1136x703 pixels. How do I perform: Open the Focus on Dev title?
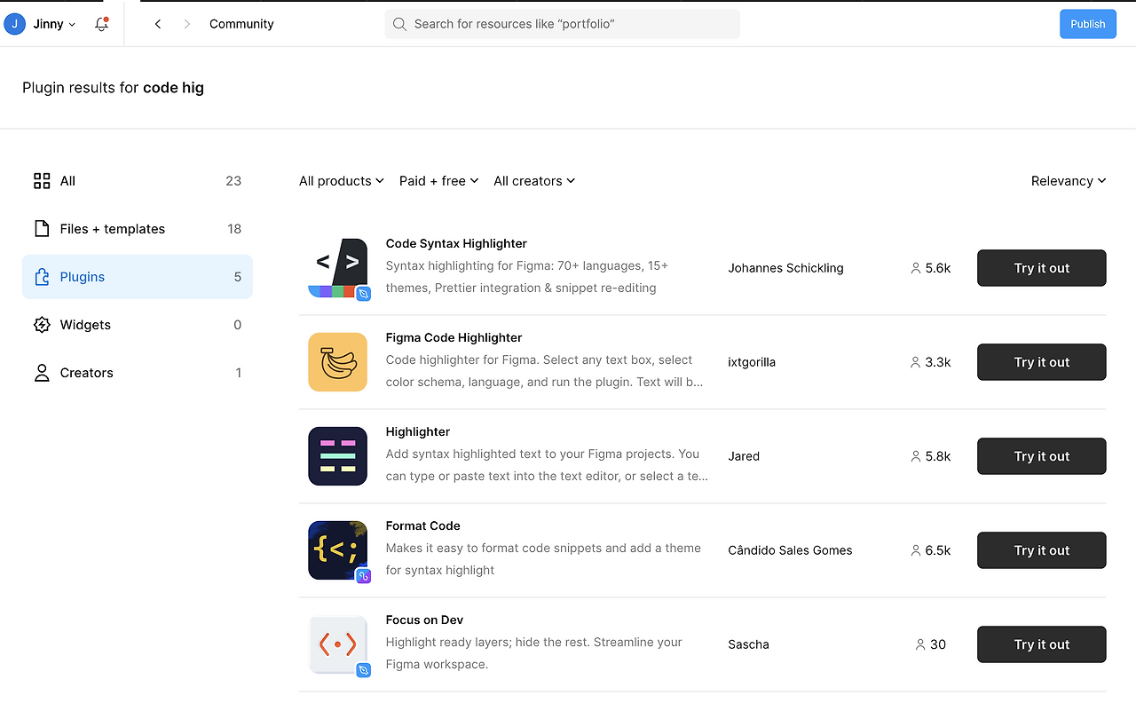(x=424, y=620)
